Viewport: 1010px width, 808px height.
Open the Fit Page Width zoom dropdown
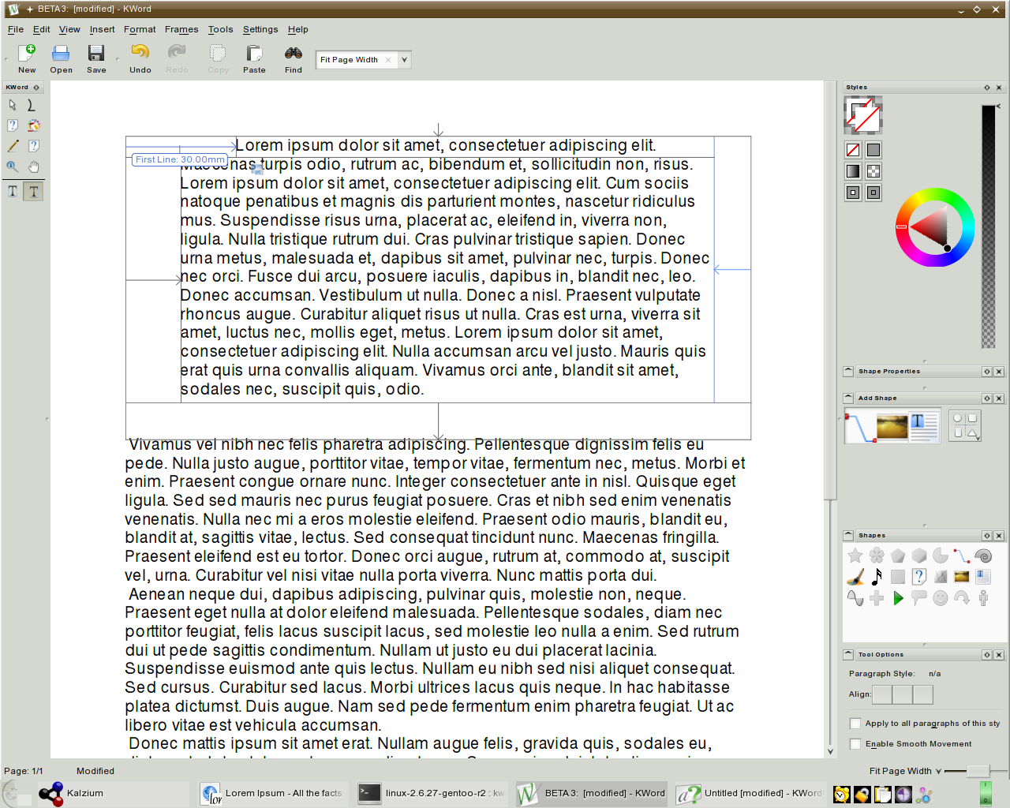tap(404, 60)
